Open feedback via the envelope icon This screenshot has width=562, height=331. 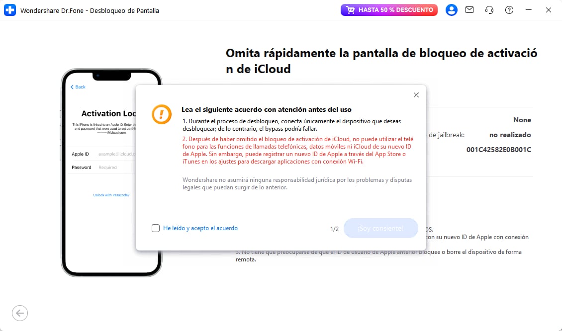click(x=469, y=10)
